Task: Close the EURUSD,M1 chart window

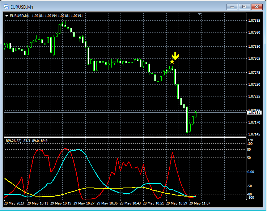Action: pyautogui.click(x=257, y=7)
